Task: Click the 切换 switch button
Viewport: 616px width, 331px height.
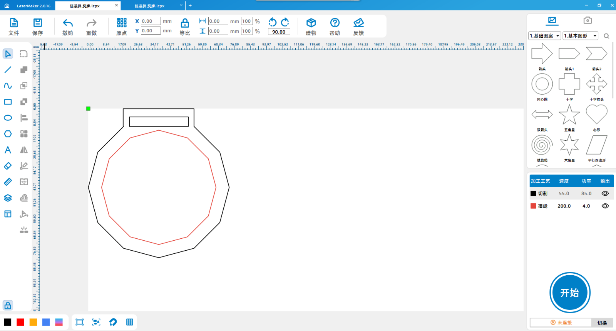Action: point(602,323)
